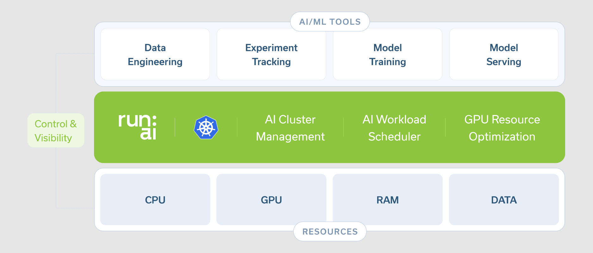Select the RAM resource box
The height and width of the screenshot is (253, 593).
click(388, 200)
